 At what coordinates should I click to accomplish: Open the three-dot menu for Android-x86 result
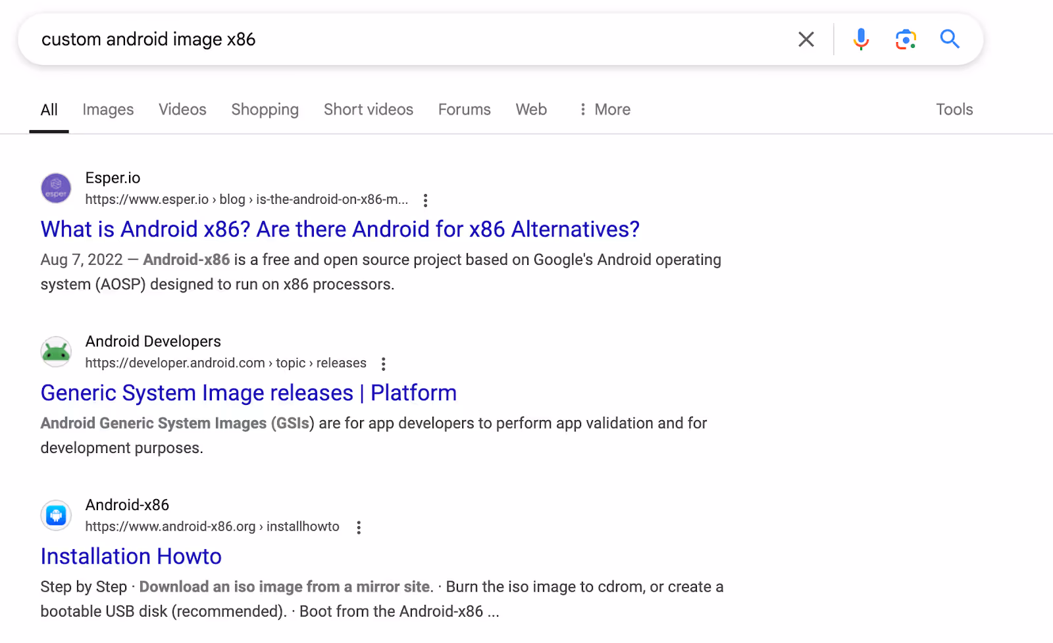(359, 527)
